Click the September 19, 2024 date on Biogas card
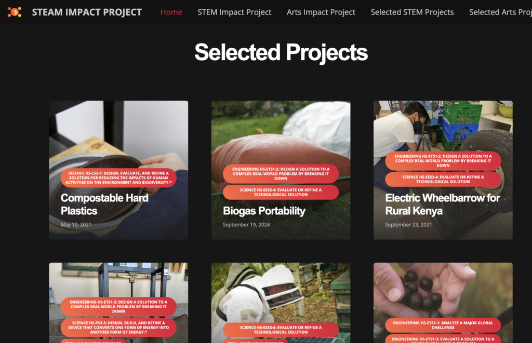The height and width of the screenshot is (343, 532). (246, 225)
